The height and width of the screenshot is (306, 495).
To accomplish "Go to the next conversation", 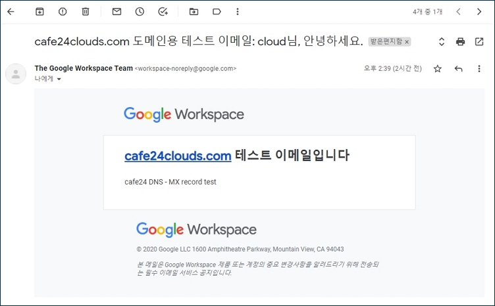I will point(479,11).
